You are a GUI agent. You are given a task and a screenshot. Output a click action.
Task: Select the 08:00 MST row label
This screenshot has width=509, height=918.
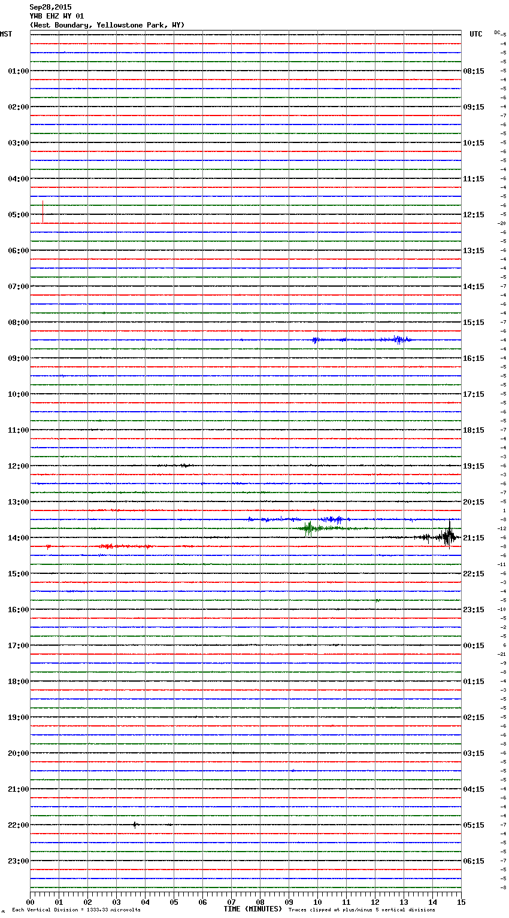[x=18, y=323]
